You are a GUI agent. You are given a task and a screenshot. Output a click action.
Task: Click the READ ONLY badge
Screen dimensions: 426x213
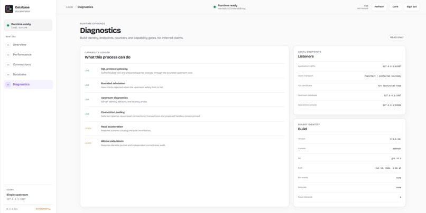(397, 37)
